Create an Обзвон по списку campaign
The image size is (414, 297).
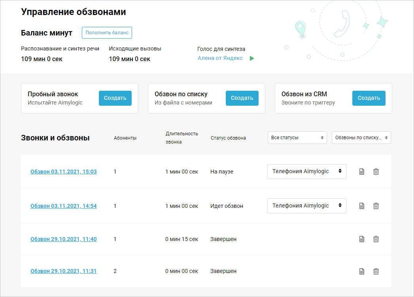(242, 98)
